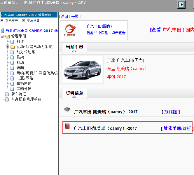
Task: Open the 当前车型 tab
Action: (x=74, y=48)
